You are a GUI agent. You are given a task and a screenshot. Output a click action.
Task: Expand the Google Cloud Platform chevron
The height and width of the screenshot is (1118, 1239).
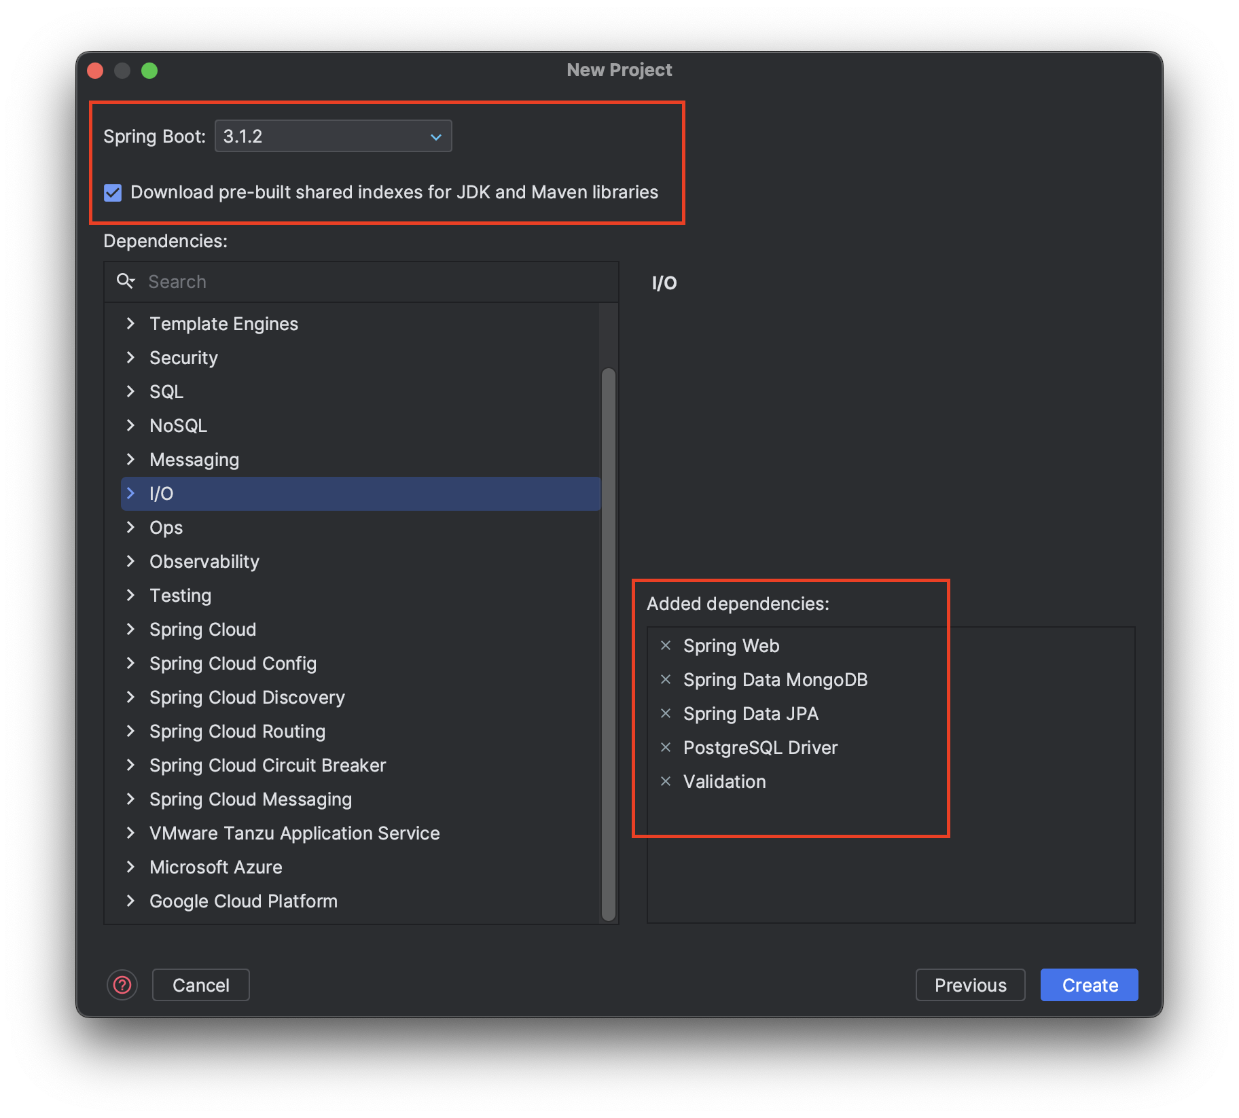(131, 901)
